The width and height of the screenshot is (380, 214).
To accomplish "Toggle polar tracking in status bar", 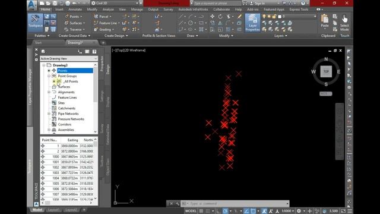I will pyautogui.click(x=226, y=211).
